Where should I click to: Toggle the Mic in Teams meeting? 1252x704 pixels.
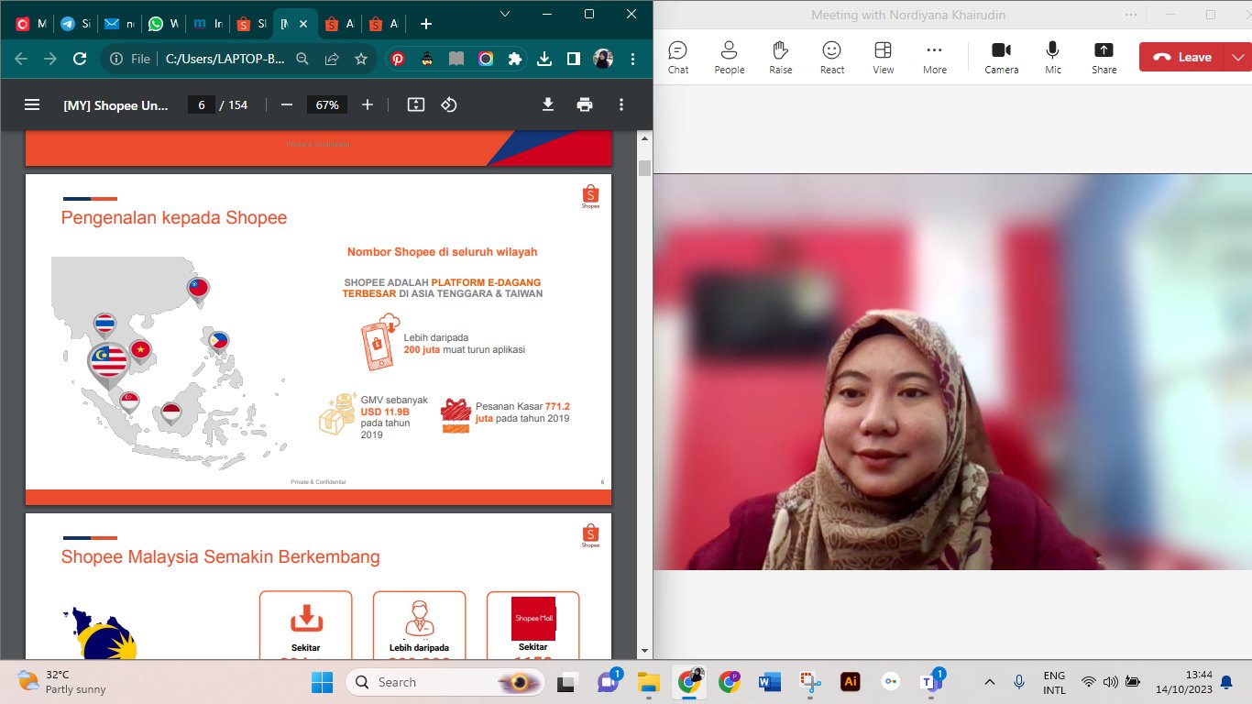tap(1053, 57)
